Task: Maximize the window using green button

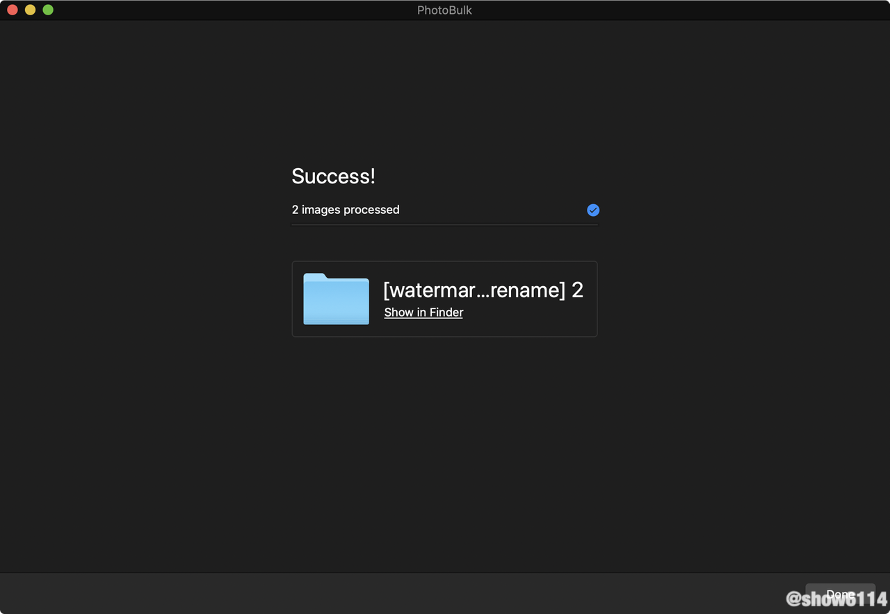Action: [x=48, y=10]
